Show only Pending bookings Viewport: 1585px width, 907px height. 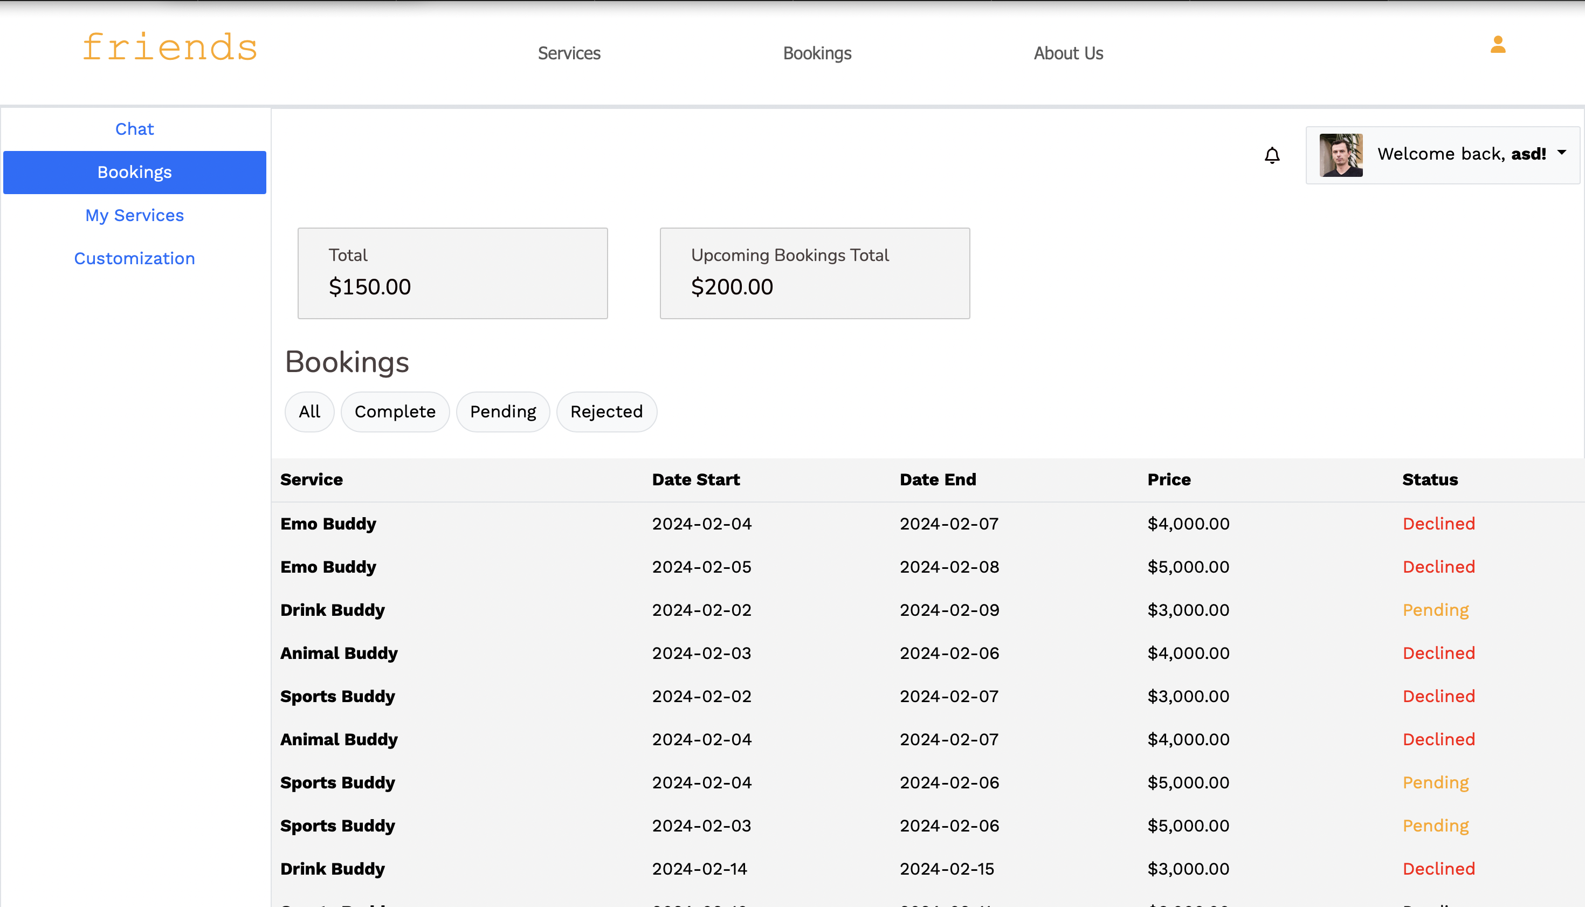(x=502, y=412)
